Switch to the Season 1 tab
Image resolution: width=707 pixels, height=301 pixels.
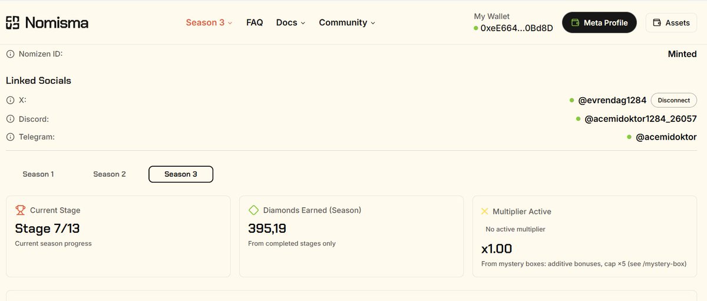coord(38,174)
